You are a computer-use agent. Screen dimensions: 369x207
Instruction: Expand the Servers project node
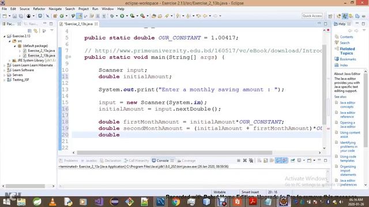tap(4, 75)
